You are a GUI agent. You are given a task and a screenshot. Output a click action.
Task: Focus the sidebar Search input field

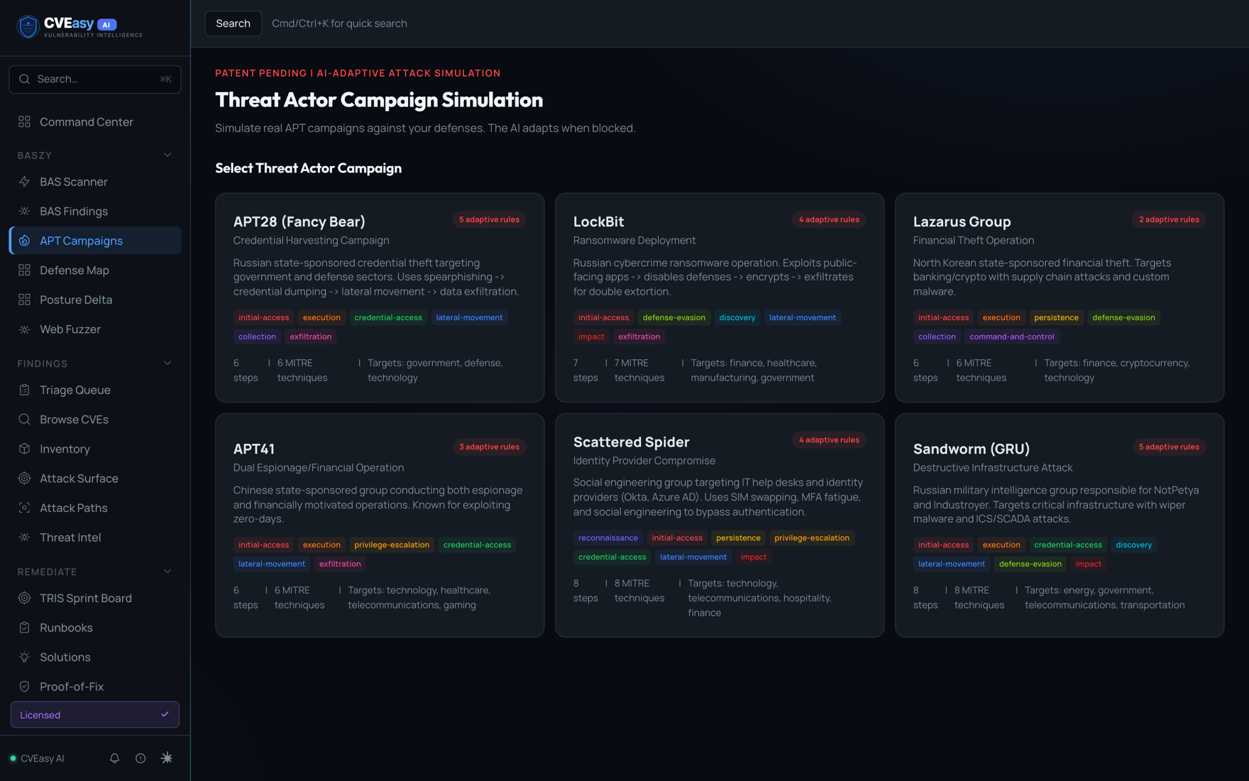[x=95, y=79]
